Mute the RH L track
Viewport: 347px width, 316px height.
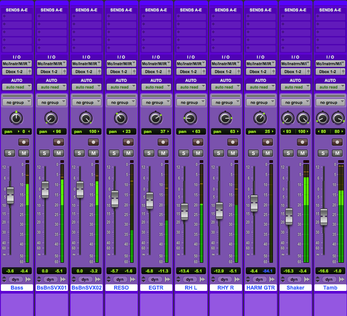point(198,153)
